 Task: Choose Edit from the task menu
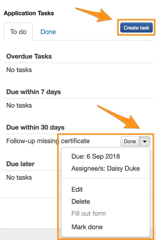coord(77,189)
